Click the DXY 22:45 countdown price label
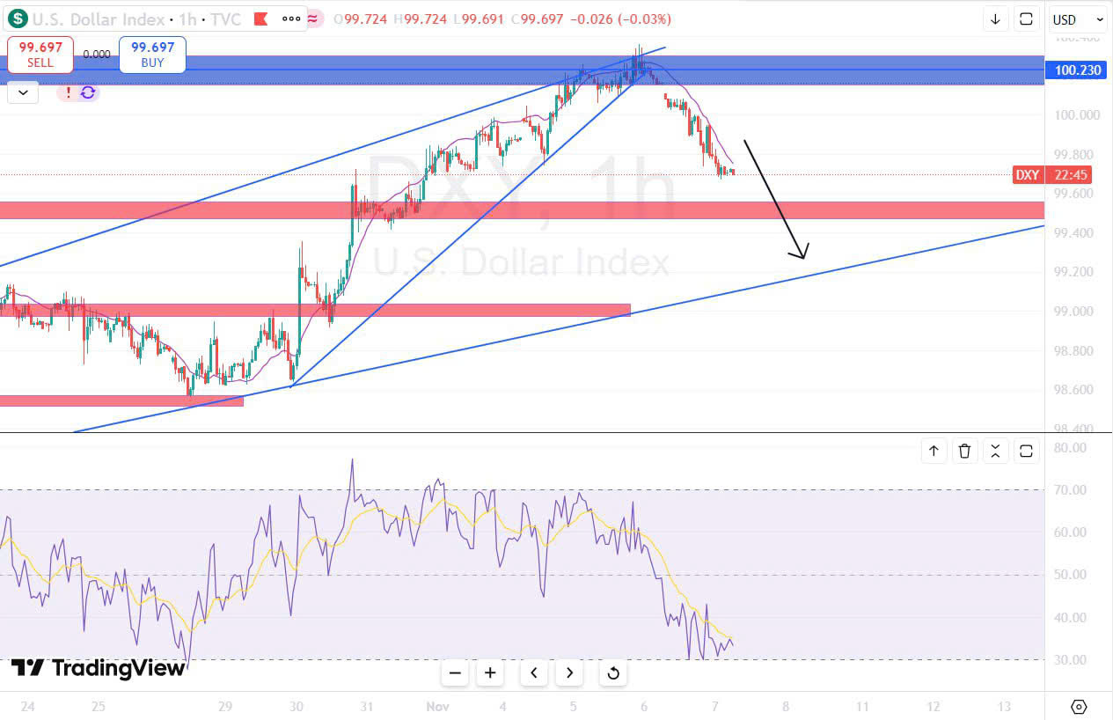 (x=1054, y=175)
